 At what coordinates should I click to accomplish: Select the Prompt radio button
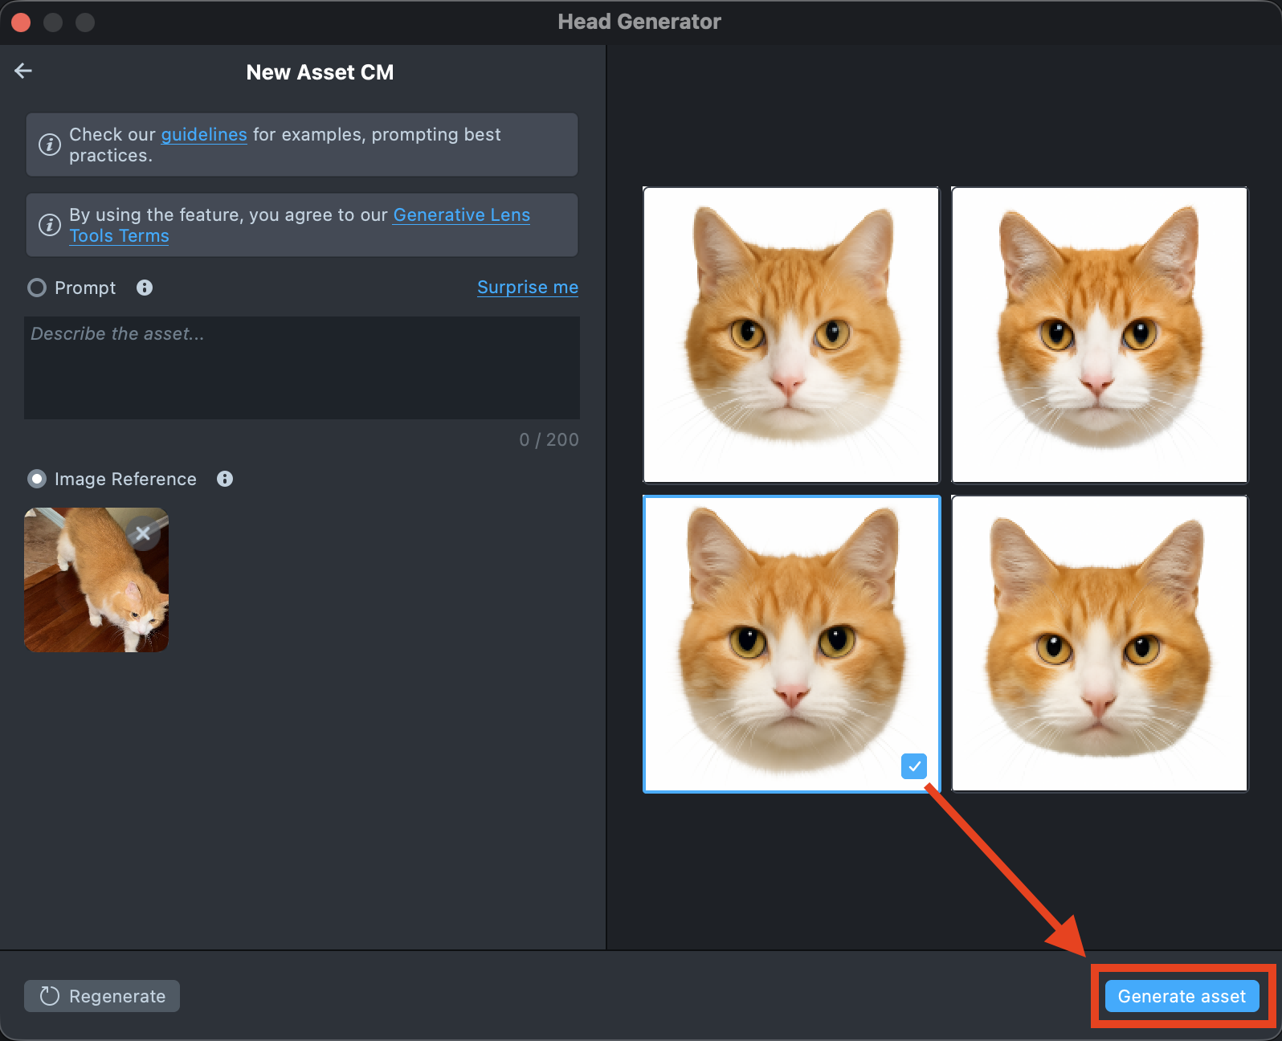(x=37, y=288)
